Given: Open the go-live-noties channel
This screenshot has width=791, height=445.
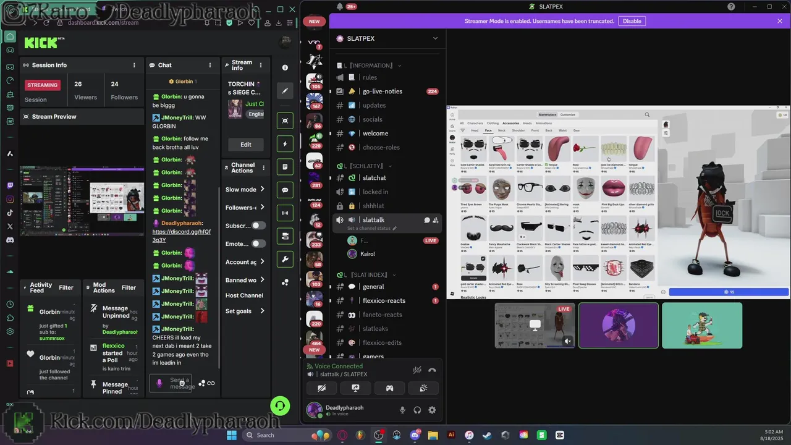Looking at the screenshot, I should pos(386,91).
